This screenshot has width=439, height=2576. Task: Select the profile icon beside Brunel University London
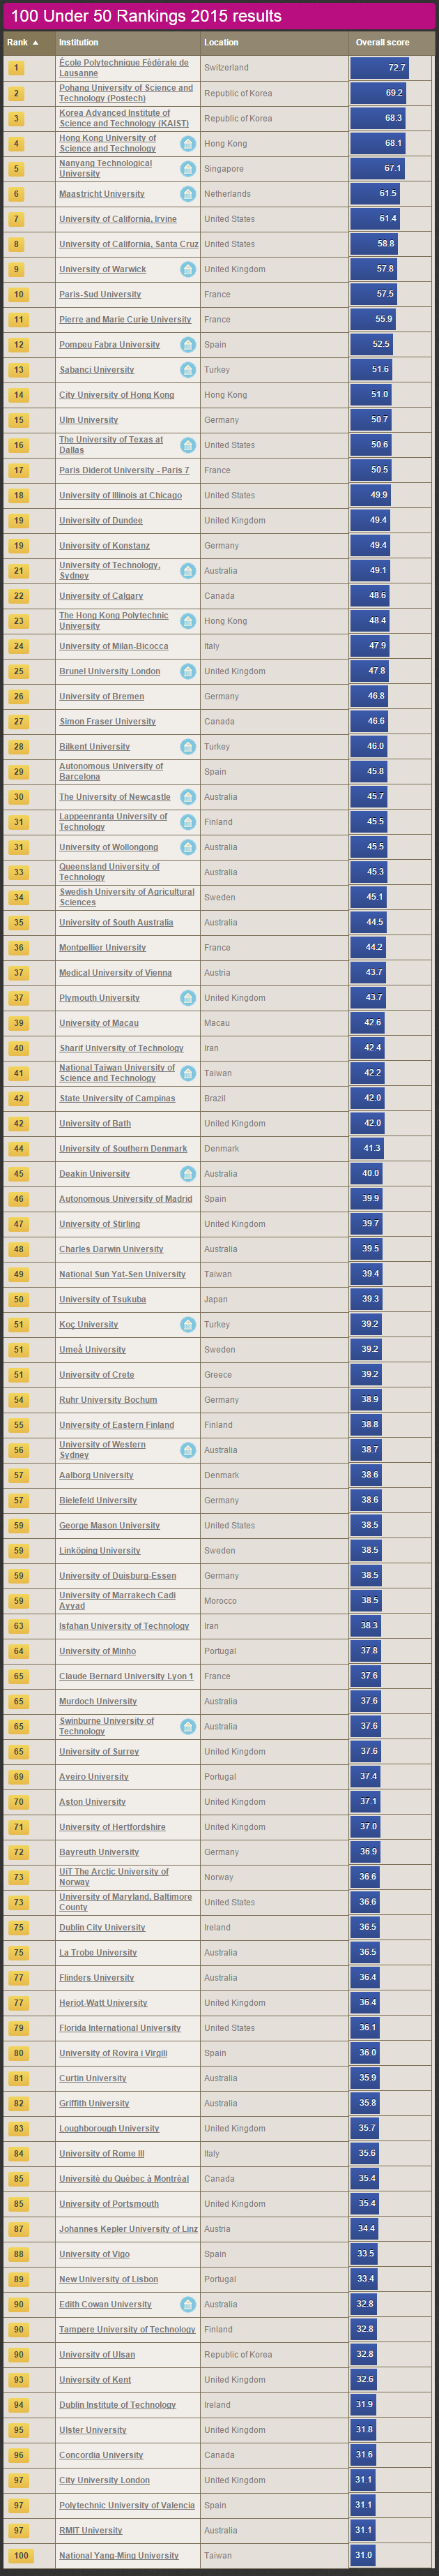[x=187, y=671]
